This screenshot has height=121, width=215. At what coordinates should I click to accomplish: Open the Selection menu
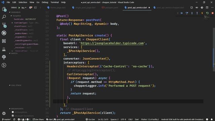pyautogui.click(x=23, y=2)
